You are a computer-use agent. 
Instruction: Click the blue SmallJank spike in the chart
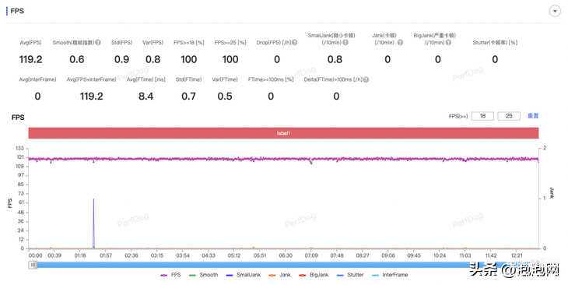pos(94,223)
